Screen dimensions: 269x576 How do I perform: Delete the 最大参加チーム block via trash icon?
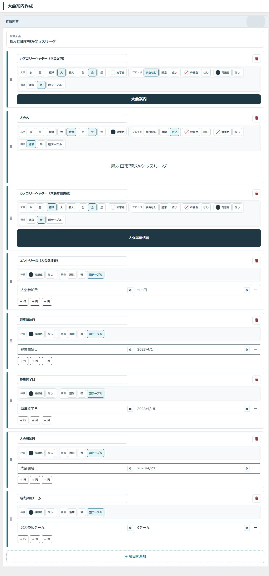click(x=256, y=498)
